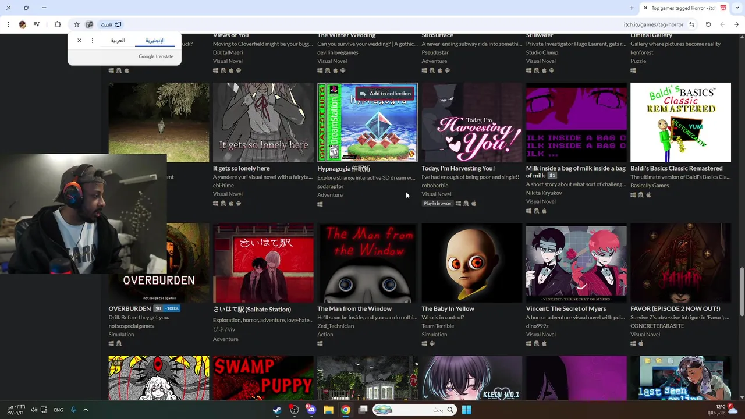Click the Google Translate icon in address bar

pos(89,24)
